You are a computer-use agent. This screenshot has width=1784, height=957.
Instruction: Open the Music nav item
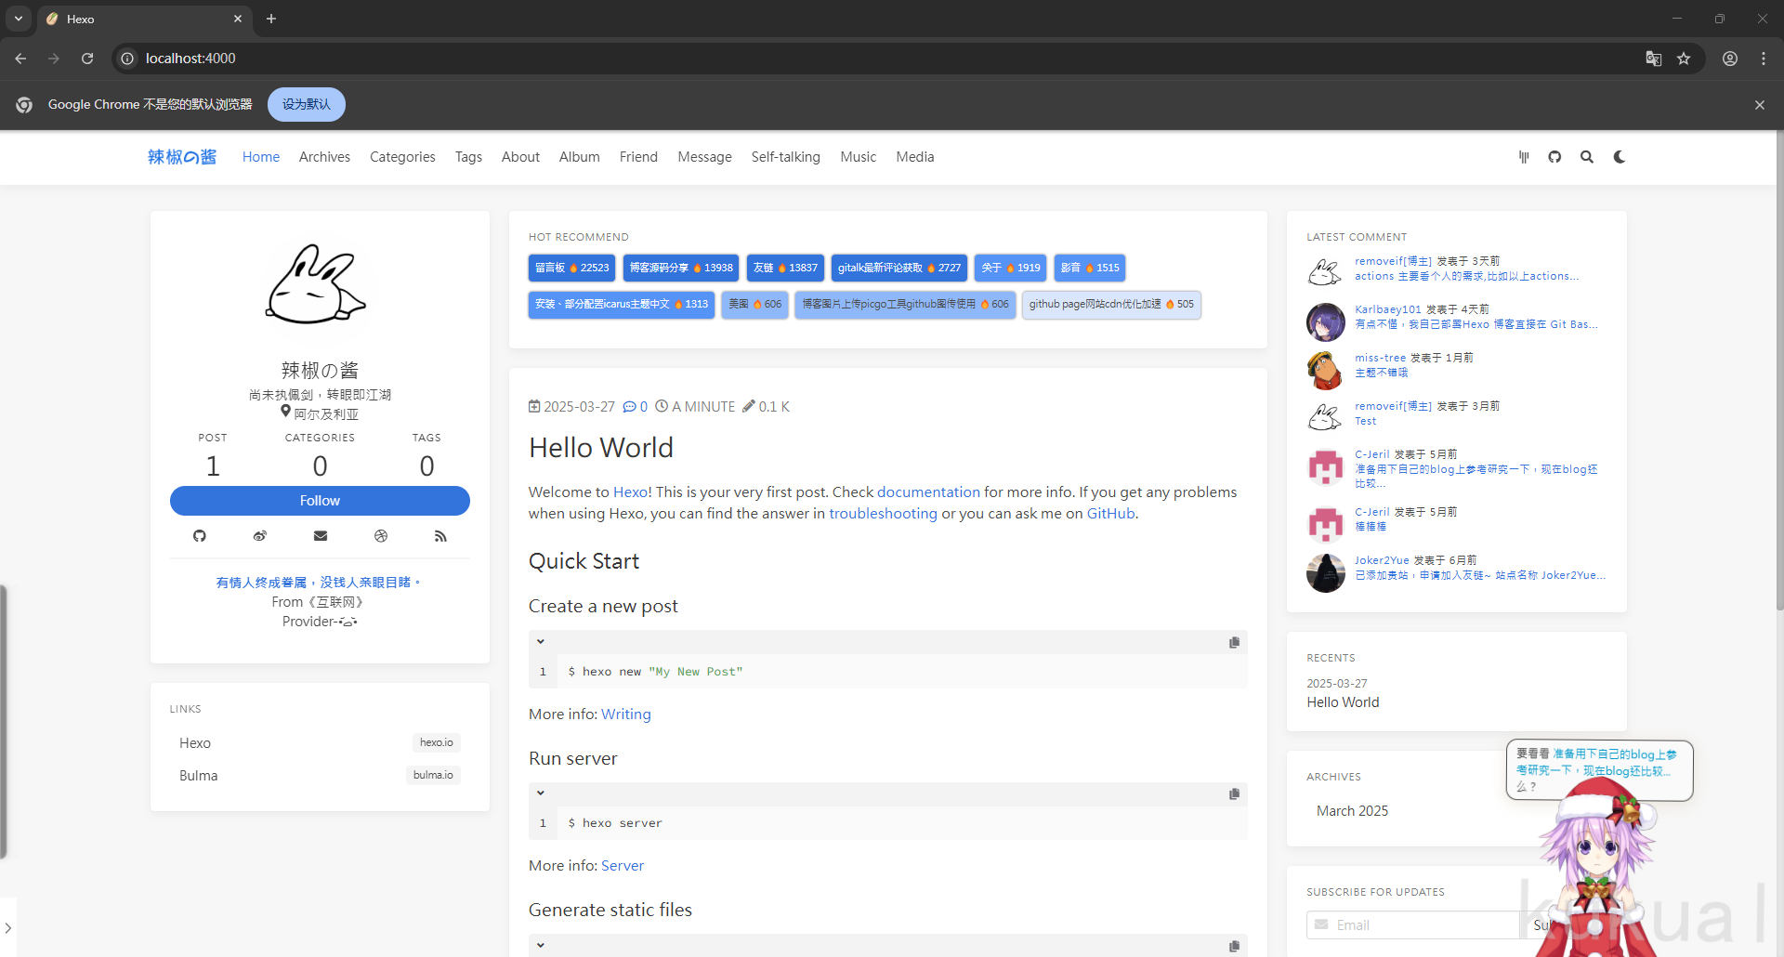(x=859, y=157)
